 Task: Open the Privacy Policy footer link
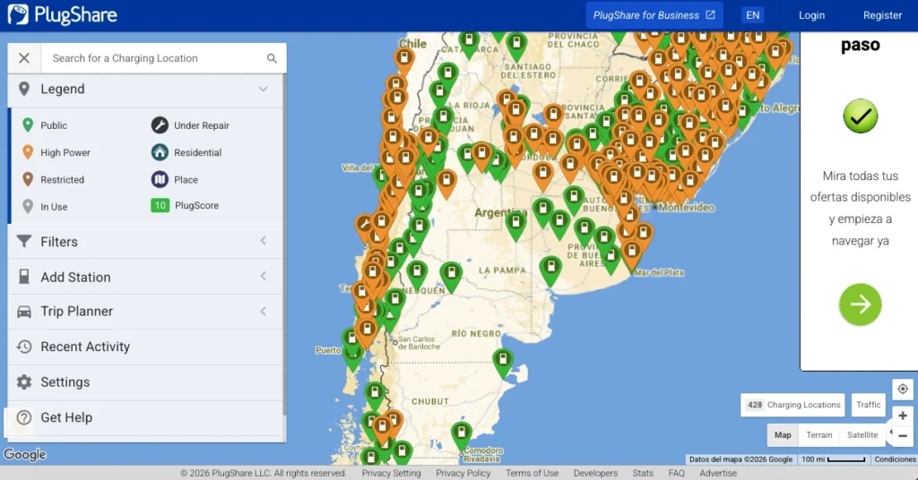click(463, 473)
